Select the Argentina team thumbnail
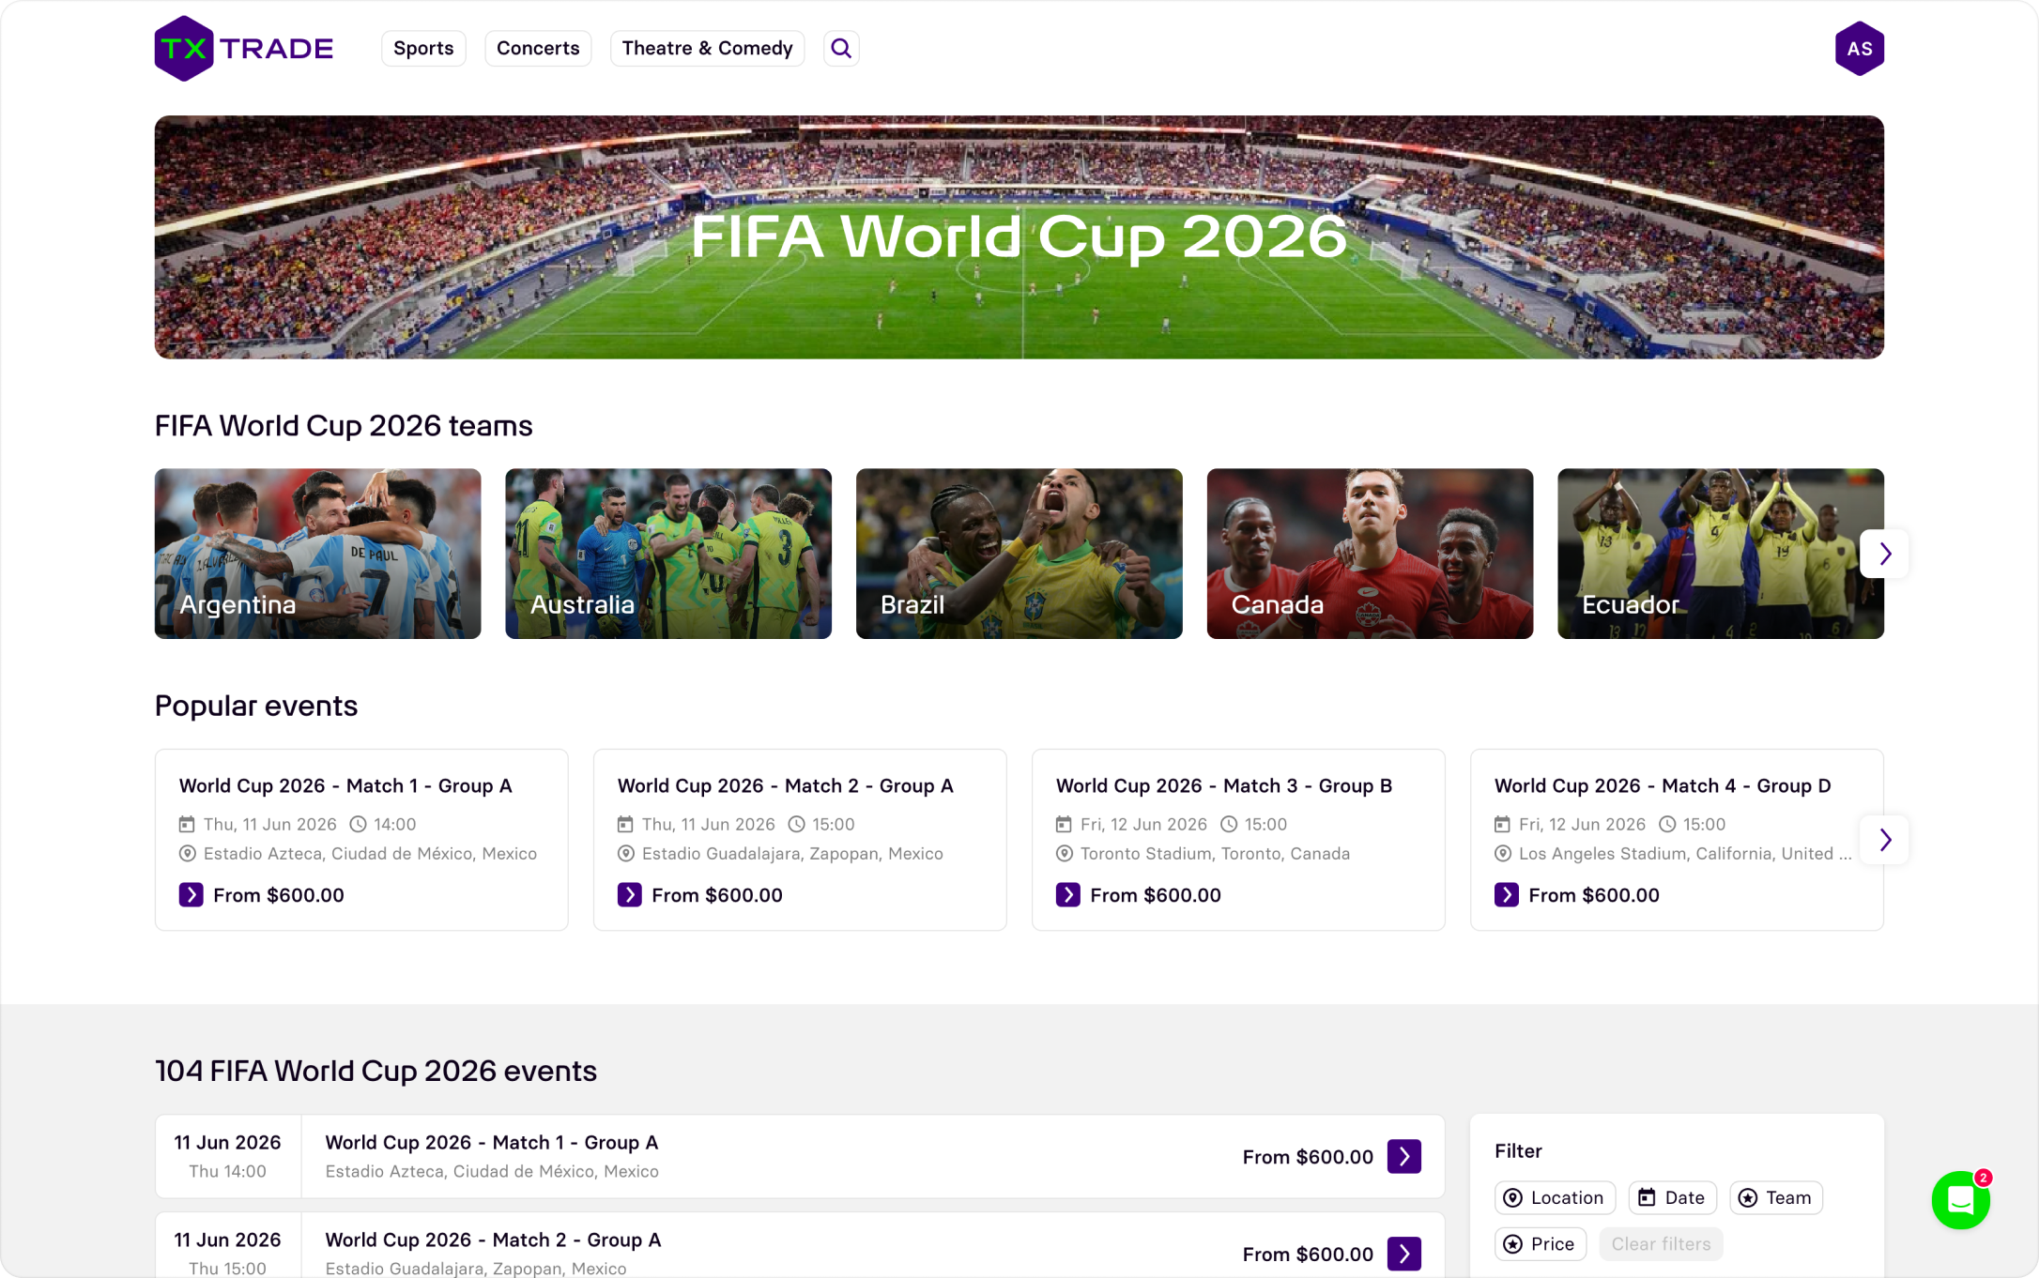Viewport: 2039px width, 1278px height. (317, 554)
